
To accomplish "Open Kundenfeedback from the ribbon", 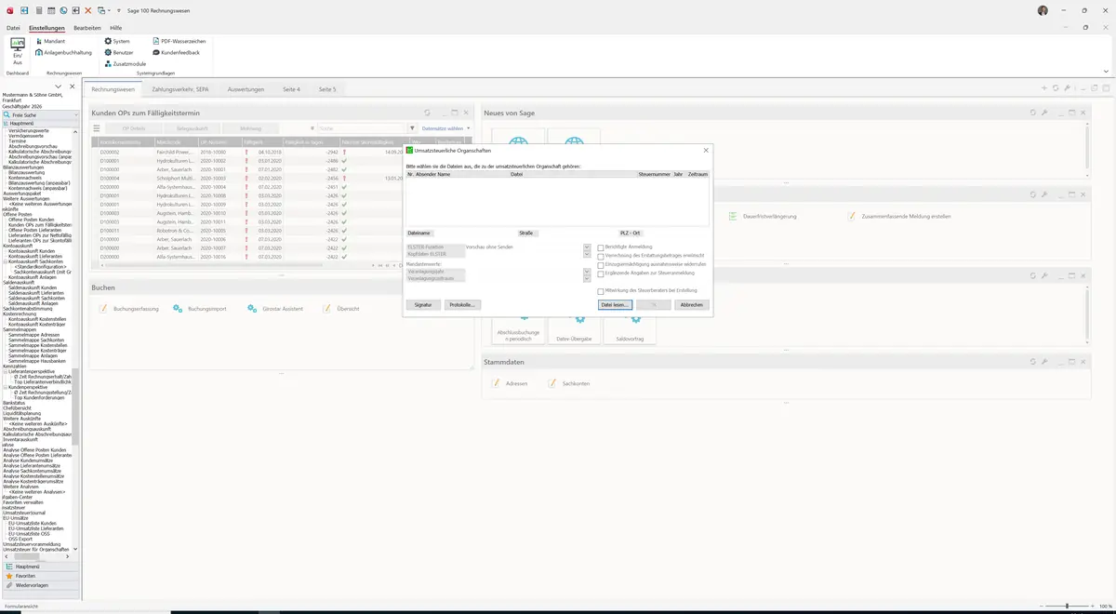I will (x=176, y=52).
